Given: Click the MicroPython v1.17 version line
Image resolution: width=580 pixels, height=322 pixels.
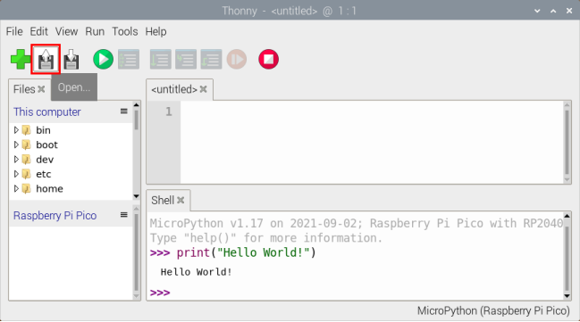Looking at the screenshot, I should tap(357, 223).
